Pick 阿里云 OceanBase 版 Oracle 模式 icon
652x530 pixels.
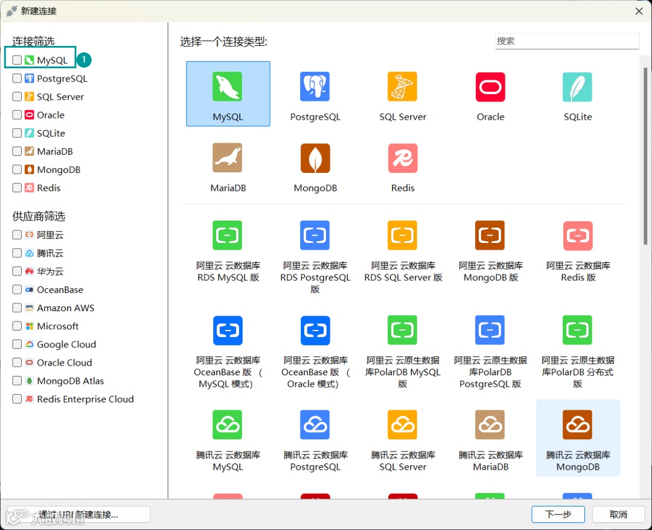(315, 330)
